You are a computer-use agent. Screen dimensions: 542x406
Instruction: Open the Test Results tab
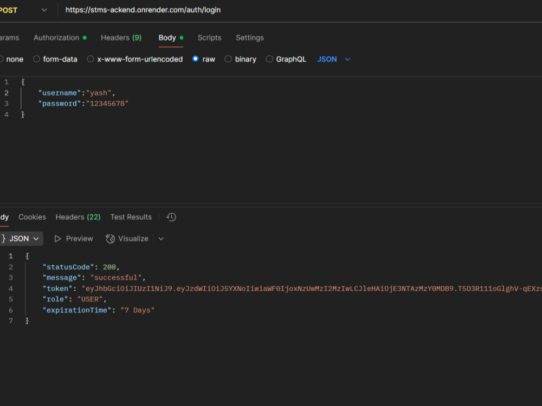pos(131,217)
